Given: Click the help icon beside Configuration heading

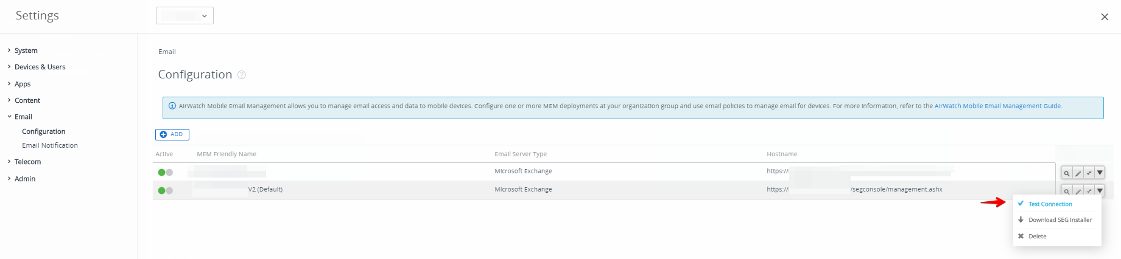Looking at the screenshot, I should tap(242, 75).
